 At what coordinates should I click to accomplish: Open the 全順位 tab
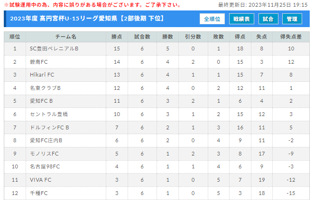(x=212, y=19)
